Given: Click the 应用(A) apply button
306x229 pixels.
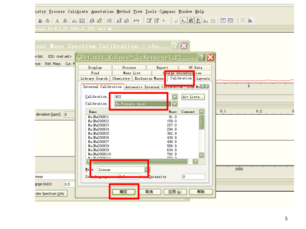Looking at the screenshot, I should [x=175, y=192].
